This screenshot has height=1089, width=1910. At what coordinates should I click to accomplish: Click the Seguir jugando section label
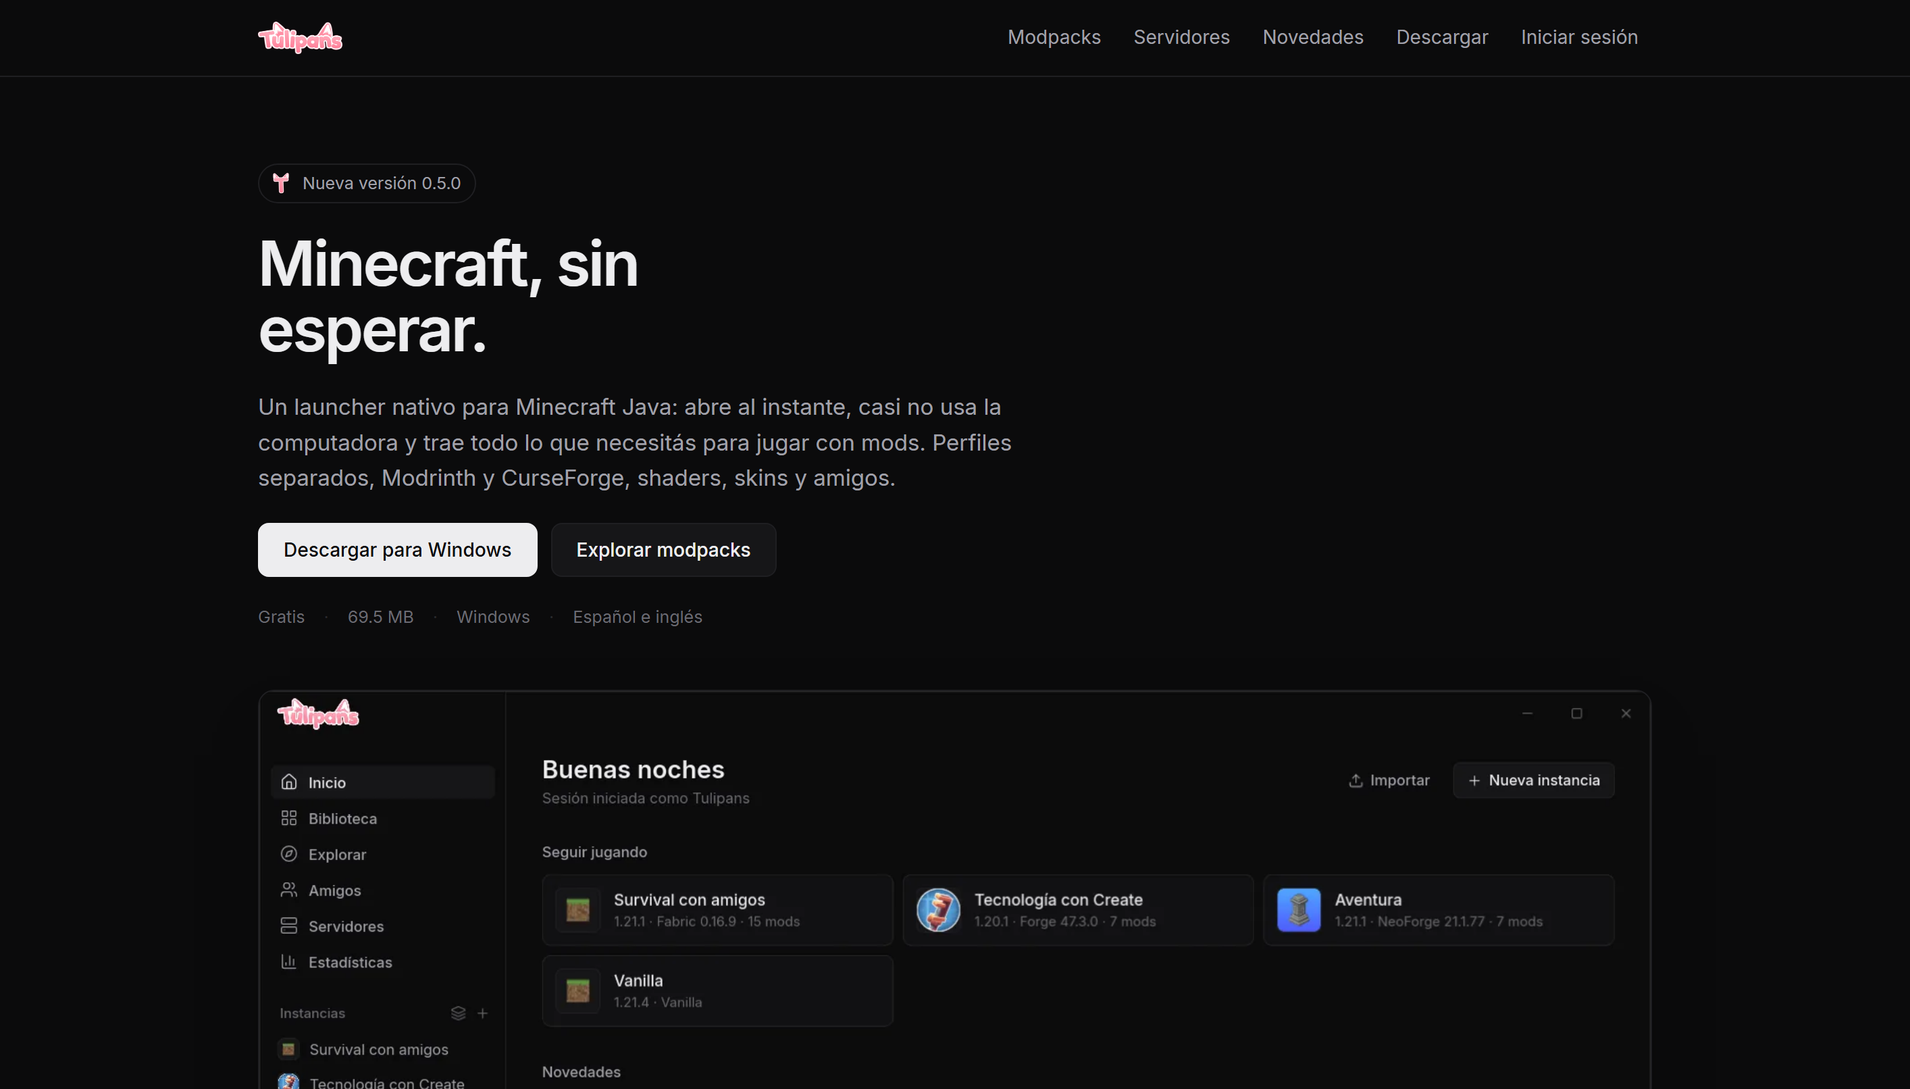tap(594, 852)
